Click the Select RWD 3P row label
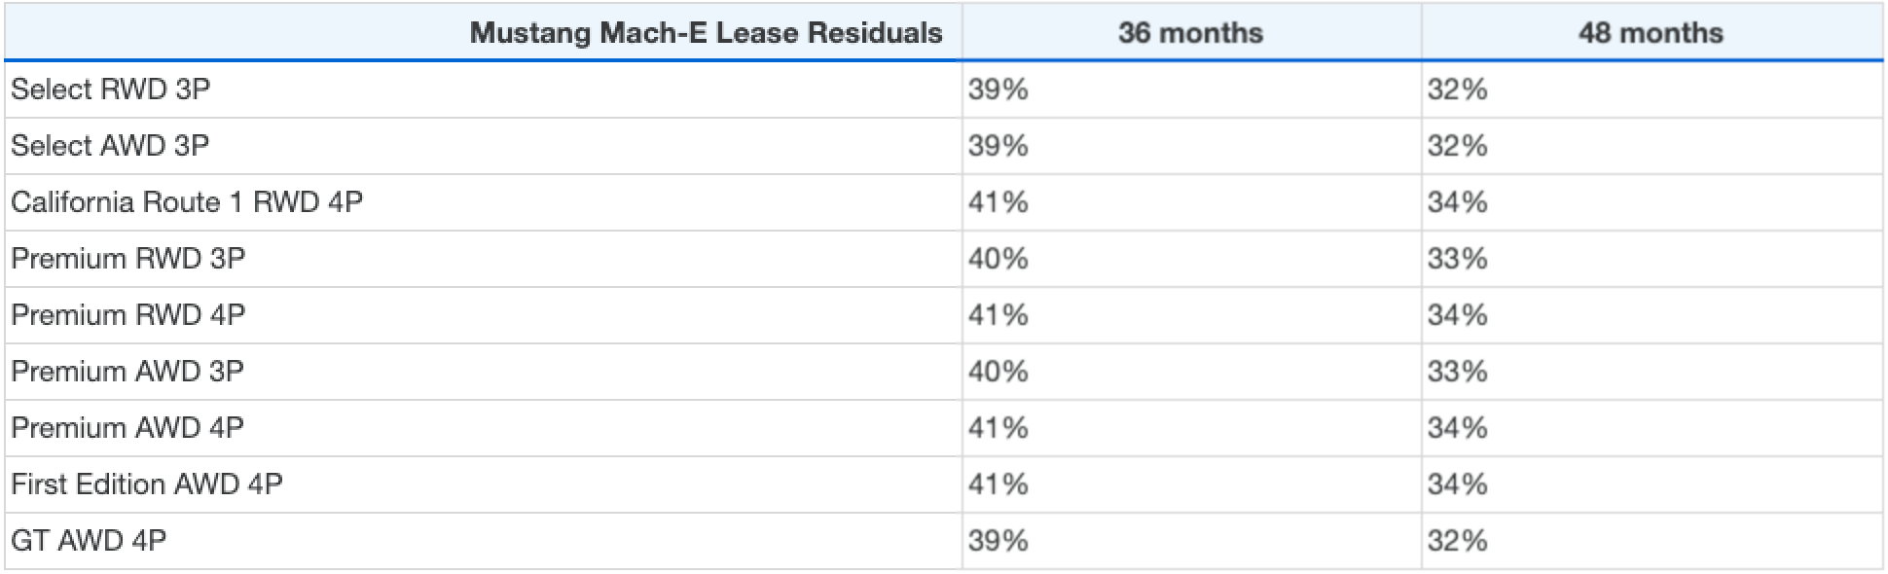This screenshot has height=574, width=1888. [110, 90]
